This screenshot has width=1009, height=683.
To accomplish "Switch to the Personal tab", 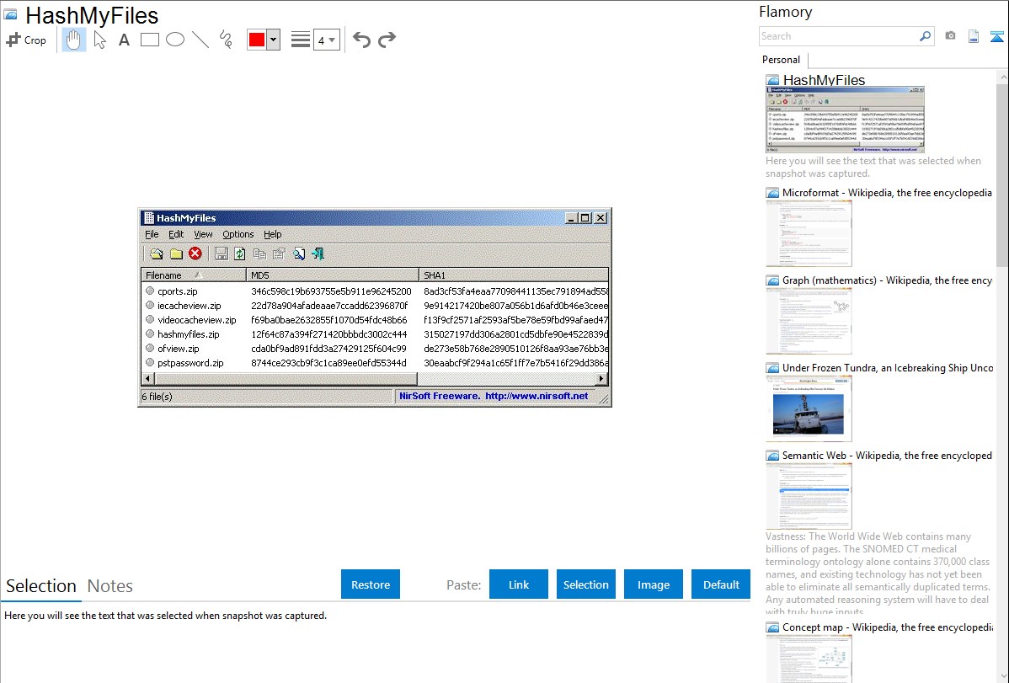I will [782, 59].
